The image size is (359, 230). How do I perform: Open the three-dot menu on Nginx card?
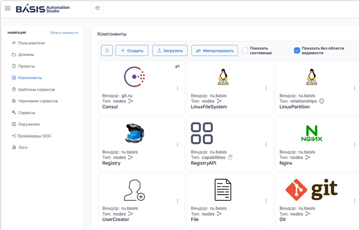[x=355, y=145]
